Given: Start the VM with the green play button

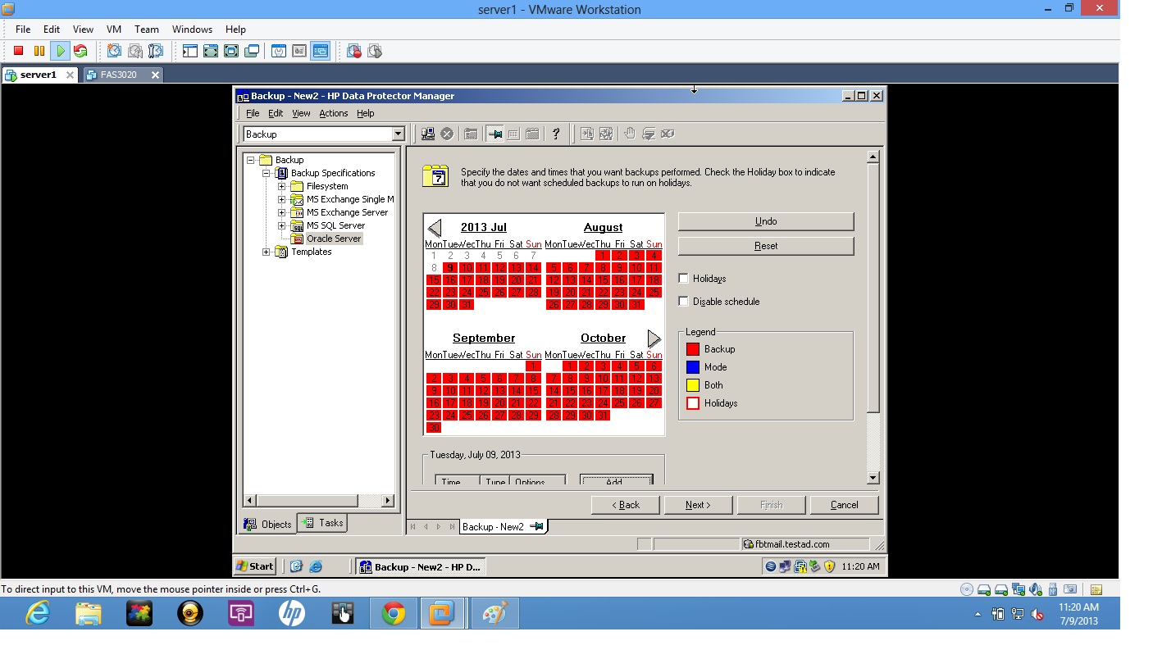Looking at the screenshot, I should pyautogui.click(x=60, y=50).
